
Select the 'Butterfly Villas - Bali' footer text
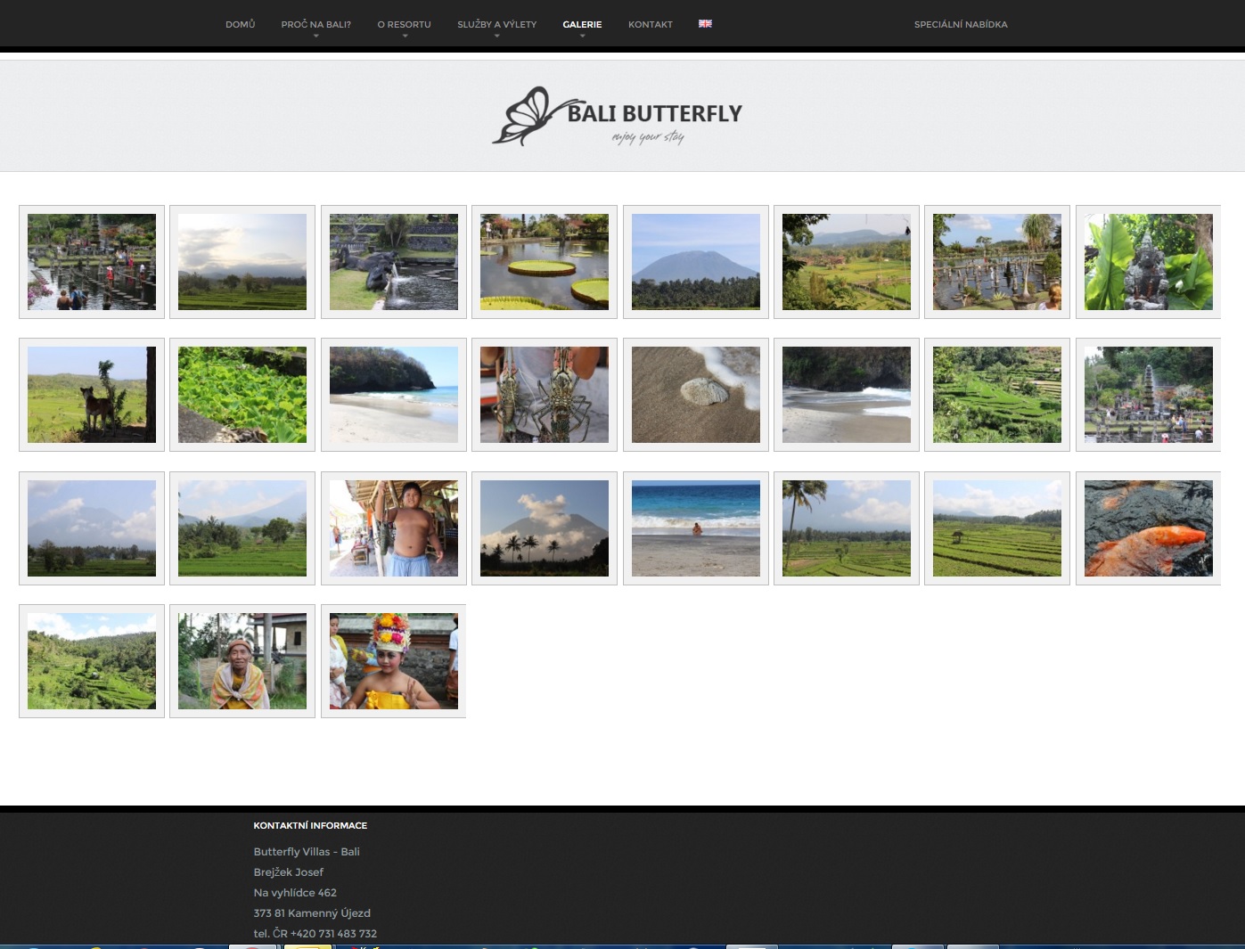[307, 852]
